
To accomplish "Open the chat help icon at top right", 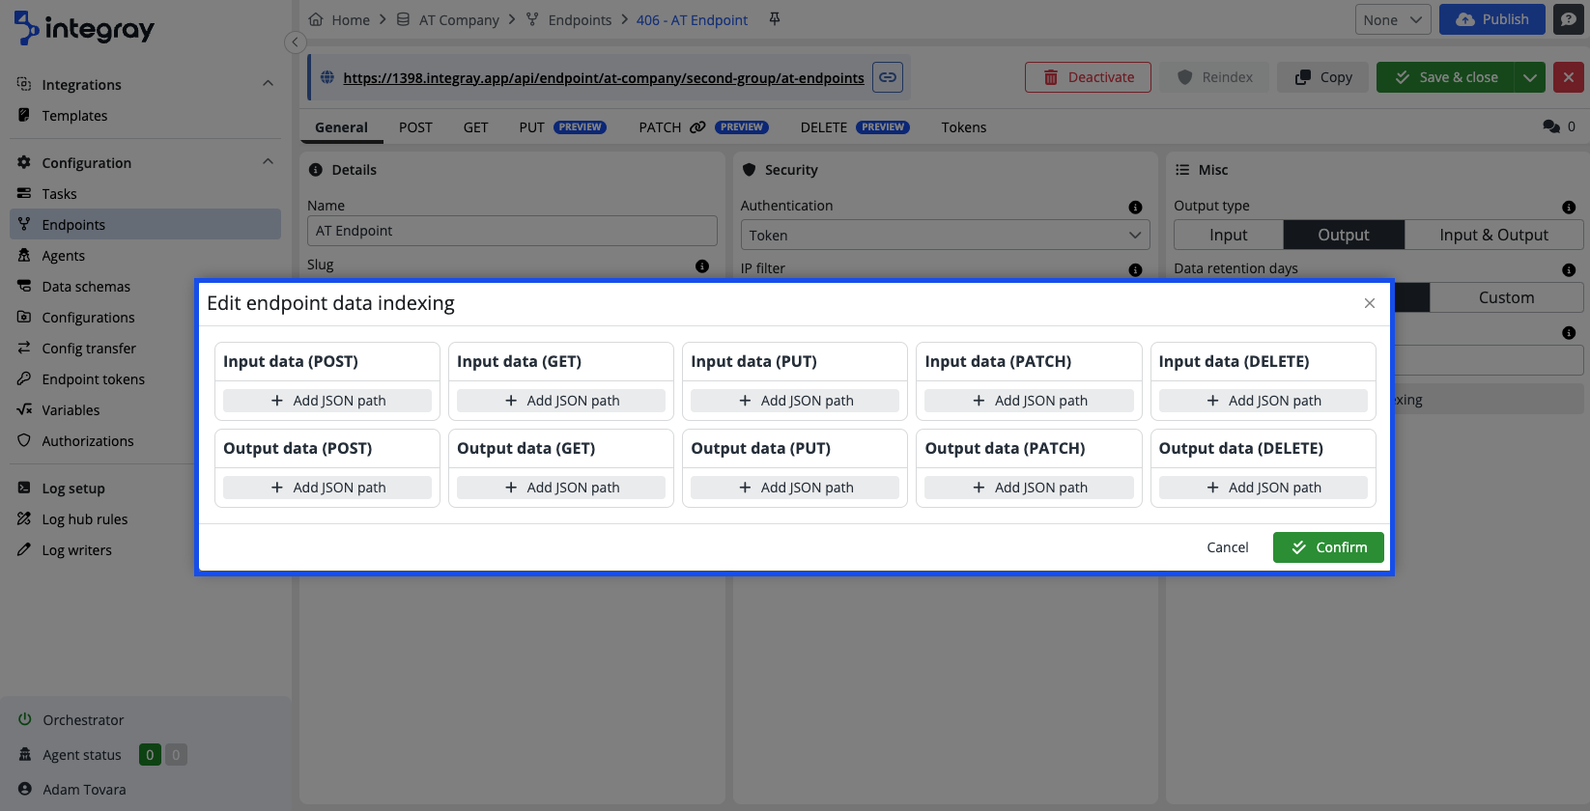I will [1568, 19].
